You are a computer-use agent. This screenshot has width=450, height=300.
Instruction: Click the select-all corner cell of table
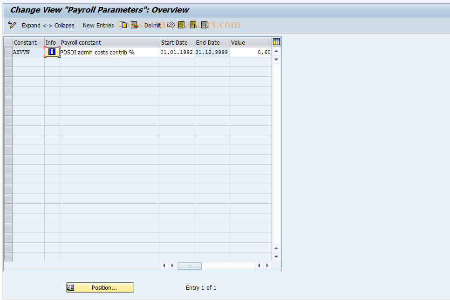coord(8,42)
